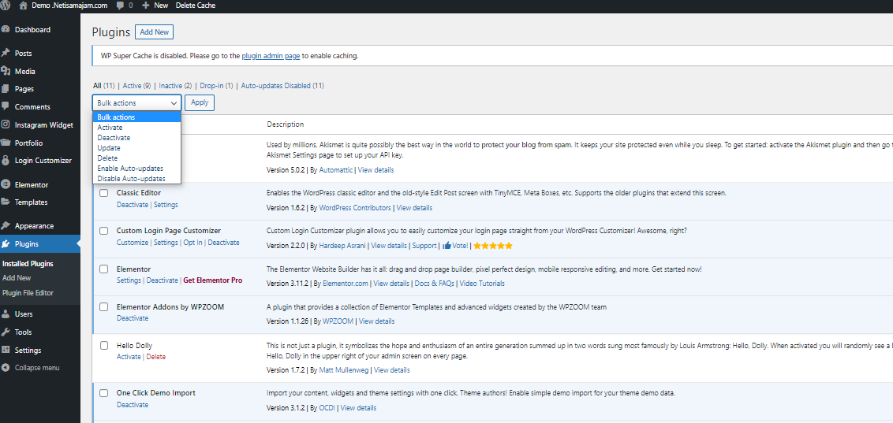Click the Pages icon in sidebar
Viewport: 893px width, 423px height.
[x=6, y=89]
